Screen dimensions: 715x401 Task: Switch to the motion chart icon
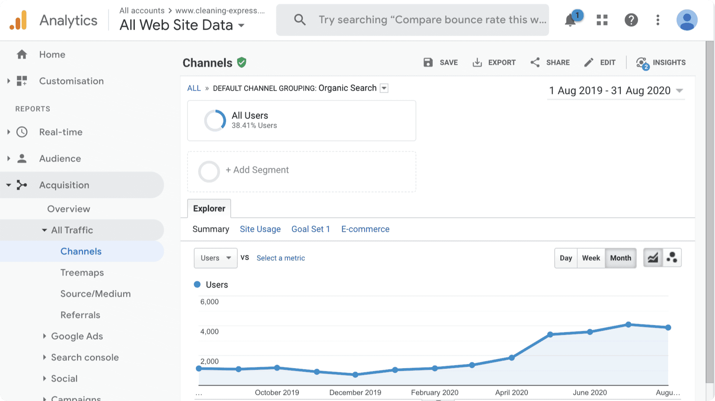click(672, 258)
